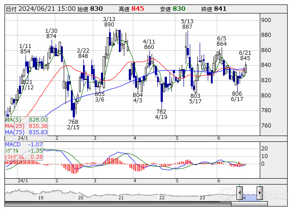Screen dimensions: 293x211
Task: Click the MA(75) legend value 835.83
Action: pos(38,132)
